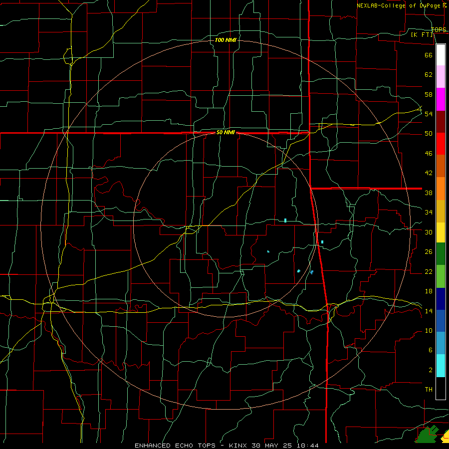Click the 26 legend value
Screen dimensions: 449x449
click(429, 252)
